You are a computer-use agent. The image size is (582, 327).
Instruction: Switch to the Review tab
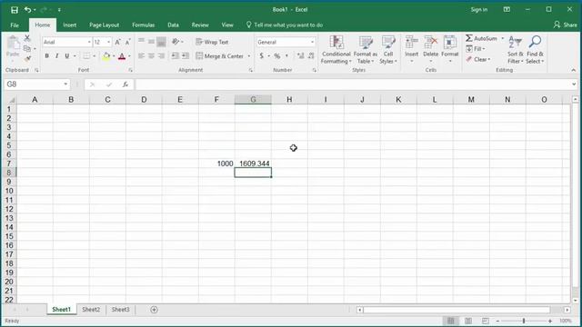click(200, 25)
